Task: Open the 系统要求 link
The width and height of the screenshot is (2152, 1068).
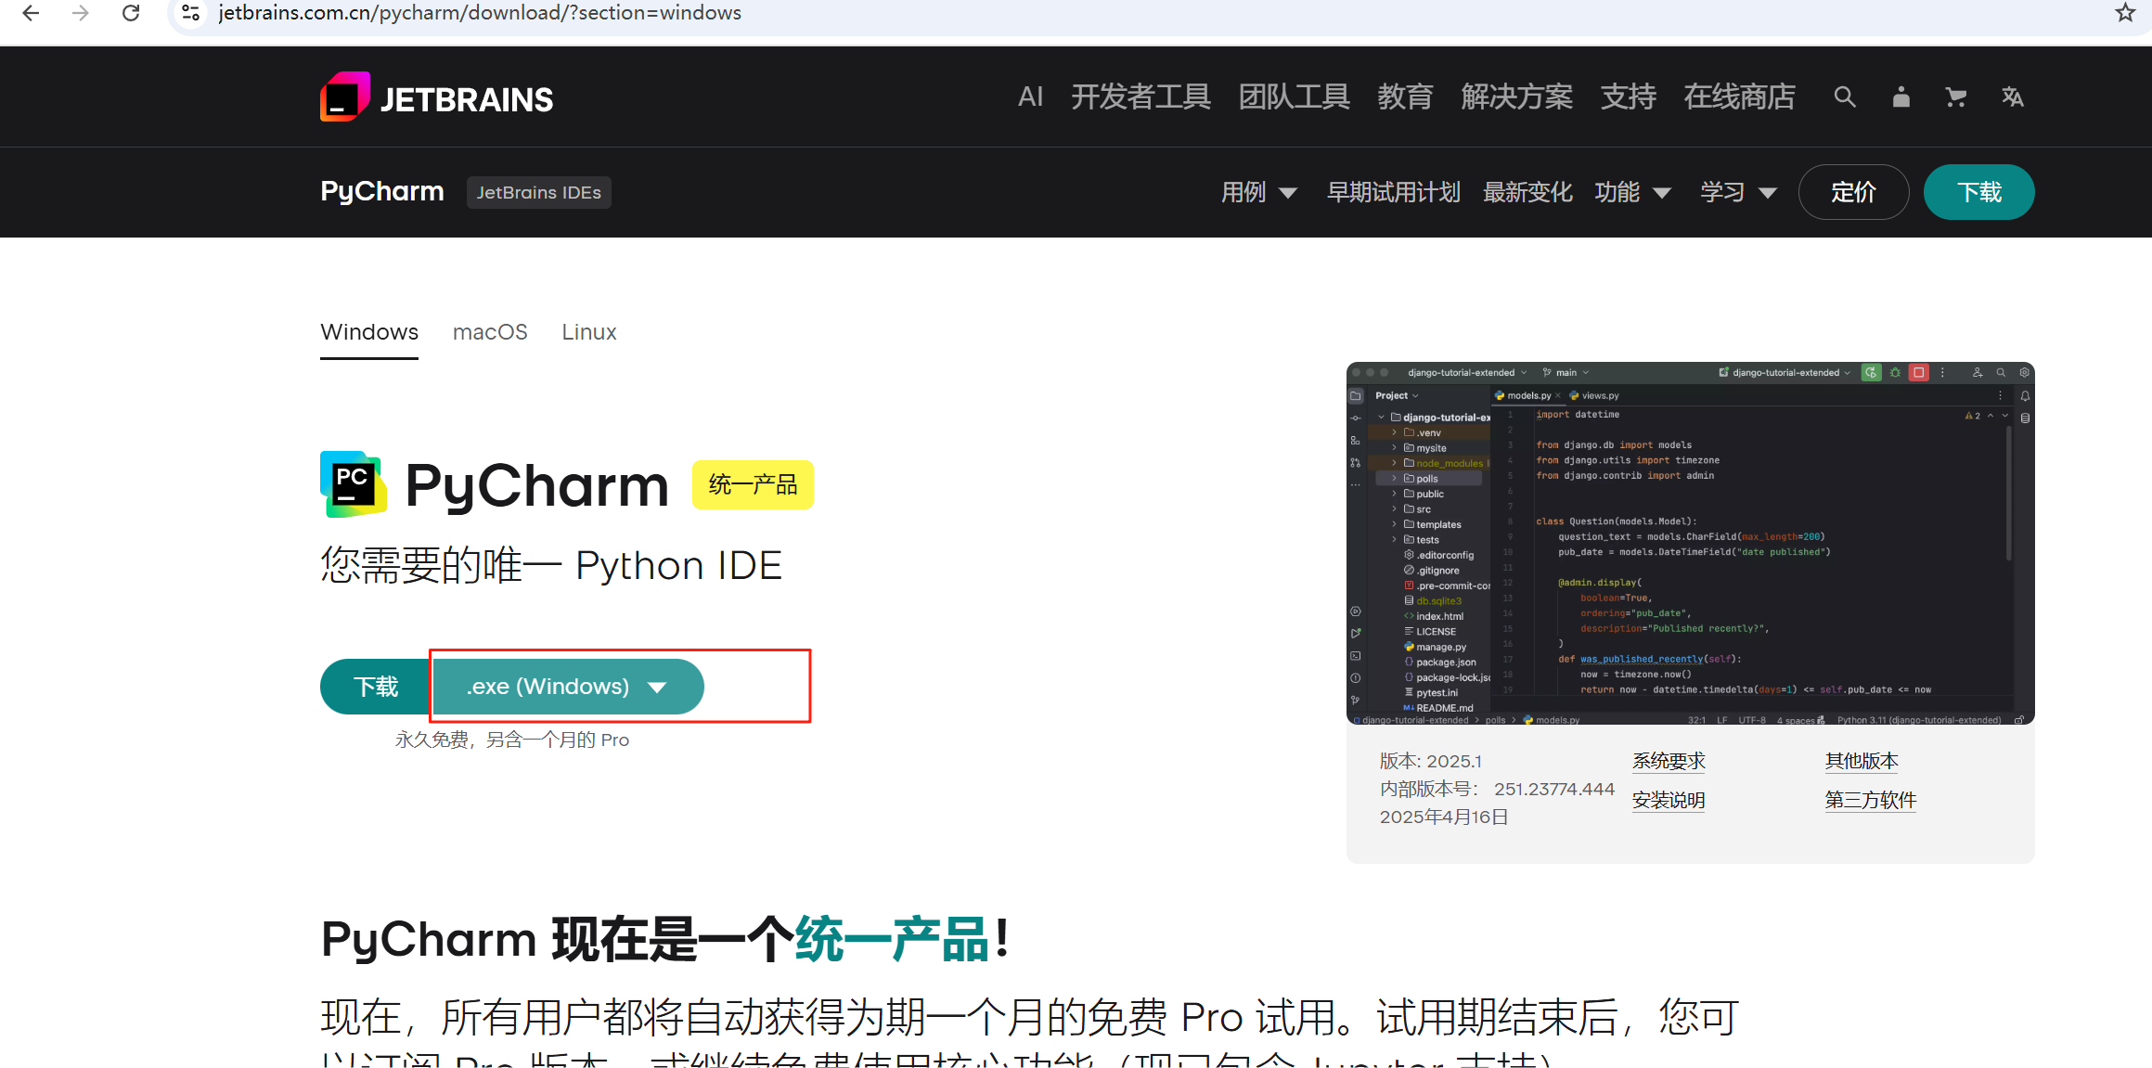Action: (1669, 761)
